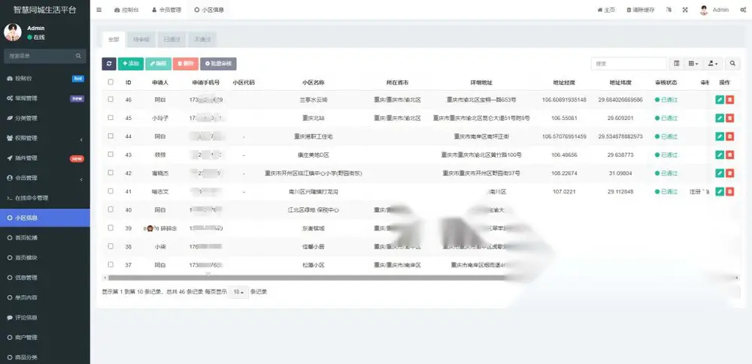Click the 批量审核 button
The height and width of the screenshot is (364, 752).
point(218,64)
